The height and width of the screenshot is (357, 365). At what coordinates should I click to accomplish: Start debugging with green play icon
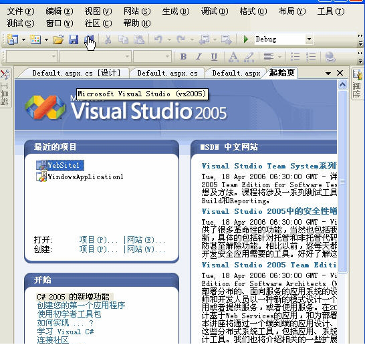[245, 39]
